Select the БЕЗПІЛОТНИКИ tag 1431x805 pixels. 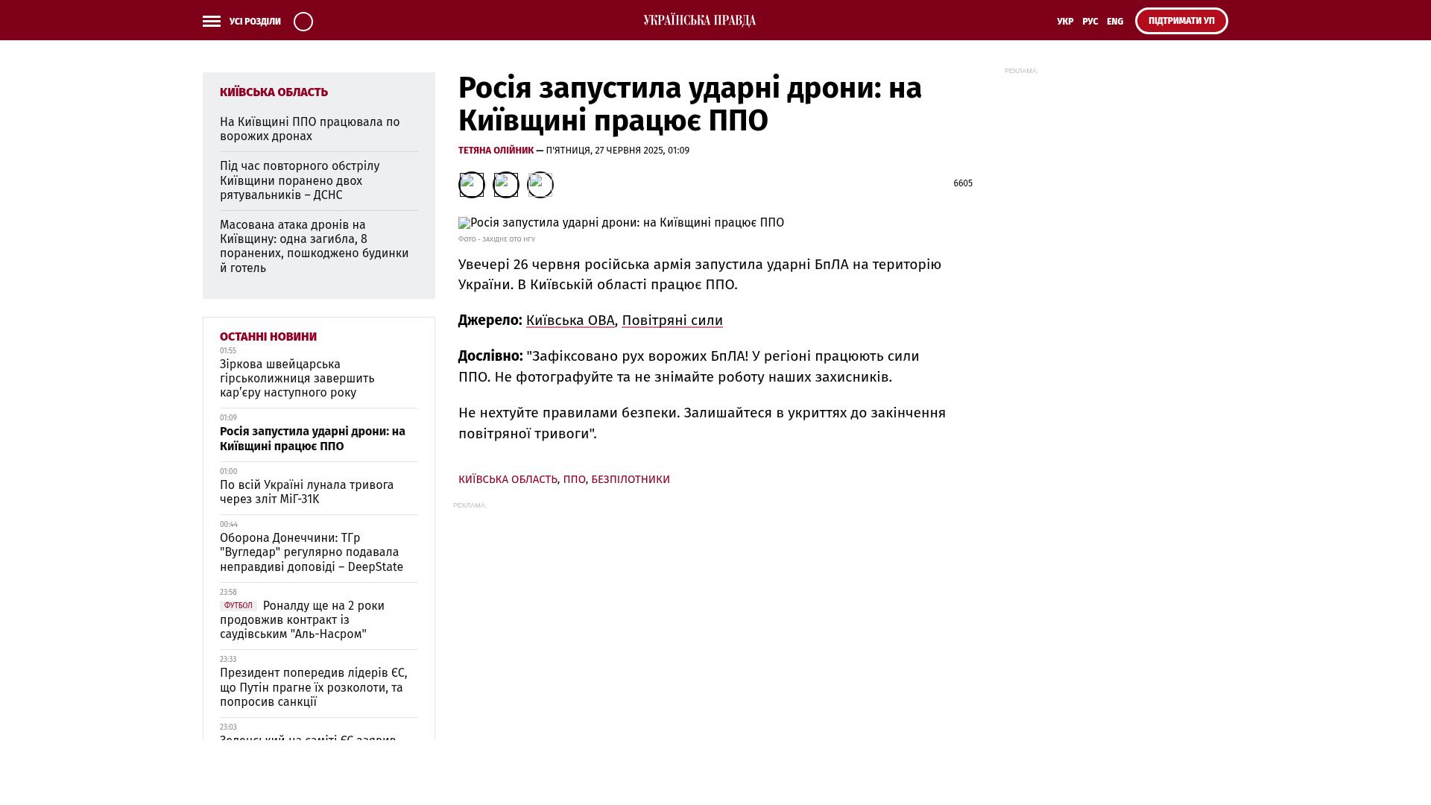tap(630, 479)
